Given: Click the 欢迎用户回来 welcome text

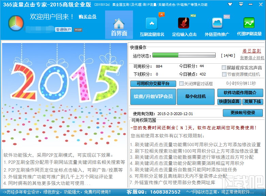Looking at the screenshot, I should coord(52,17).
